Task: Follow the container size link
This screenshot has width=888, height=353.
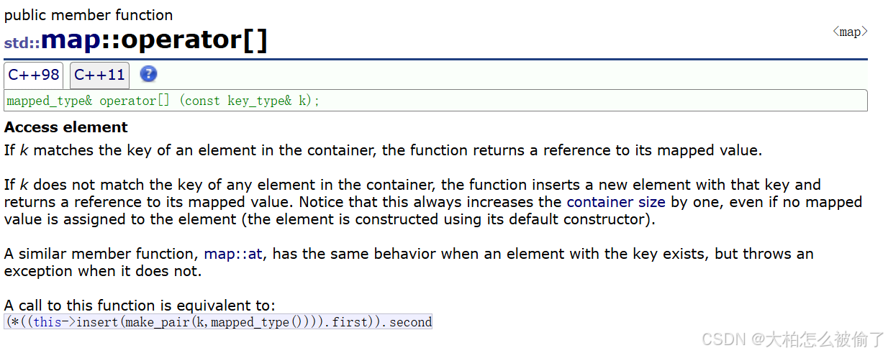Action: coord(616,202)
